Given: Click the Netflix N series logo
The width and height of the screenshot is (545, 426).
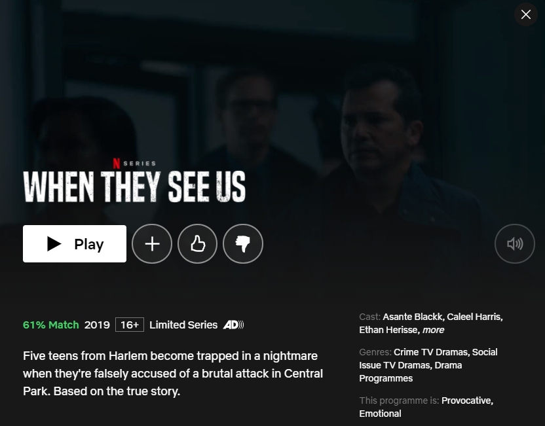Looking at the screenshot, I should tap(134, 163).
